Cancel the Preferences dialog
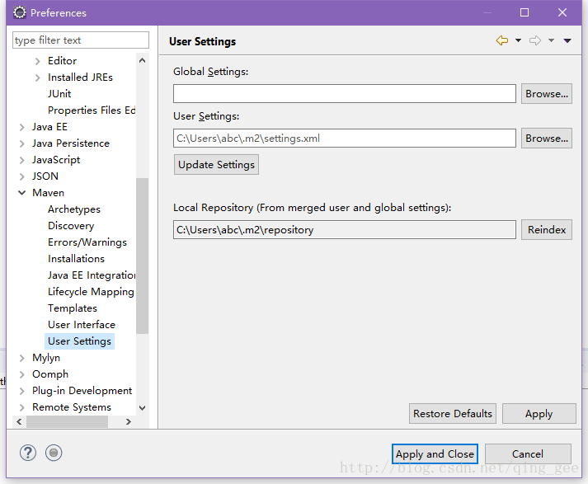 click(528, 454)
